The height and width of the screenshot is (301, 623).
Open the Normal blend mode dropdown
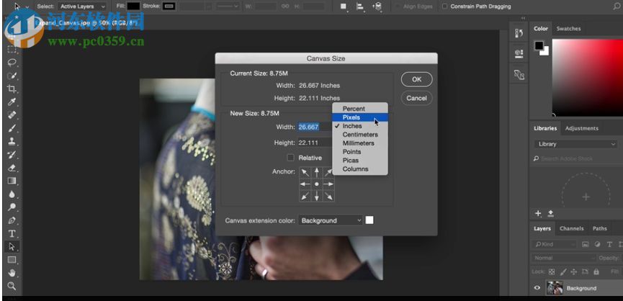[563, 258]
